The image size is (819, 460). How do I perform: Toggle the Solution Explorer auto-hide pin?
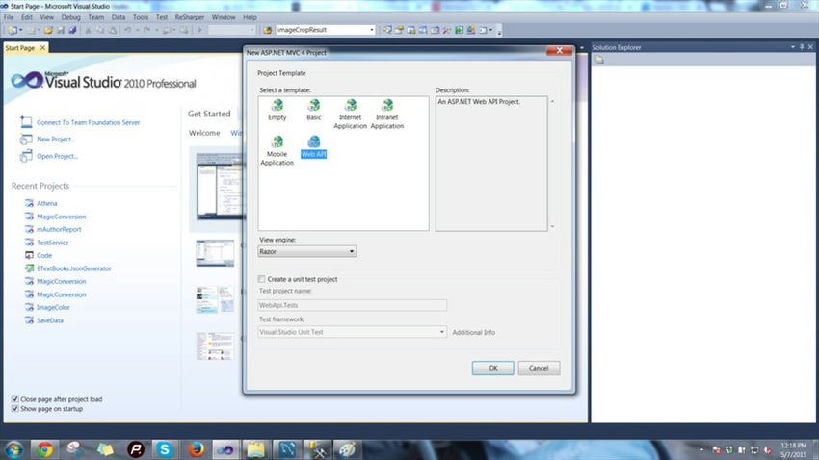[802, 47]
